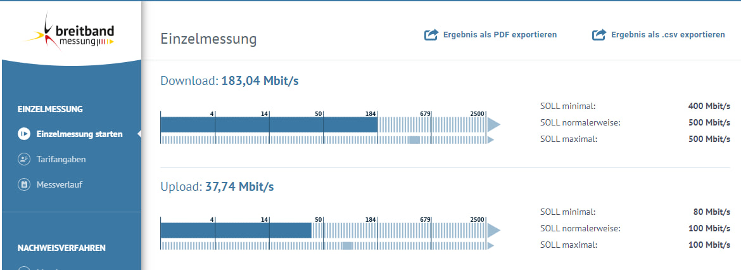Image resolution: width=741 pixels, height=270 pixels.
Task: Click the filled download speed bar
Action: coord(269,125)
